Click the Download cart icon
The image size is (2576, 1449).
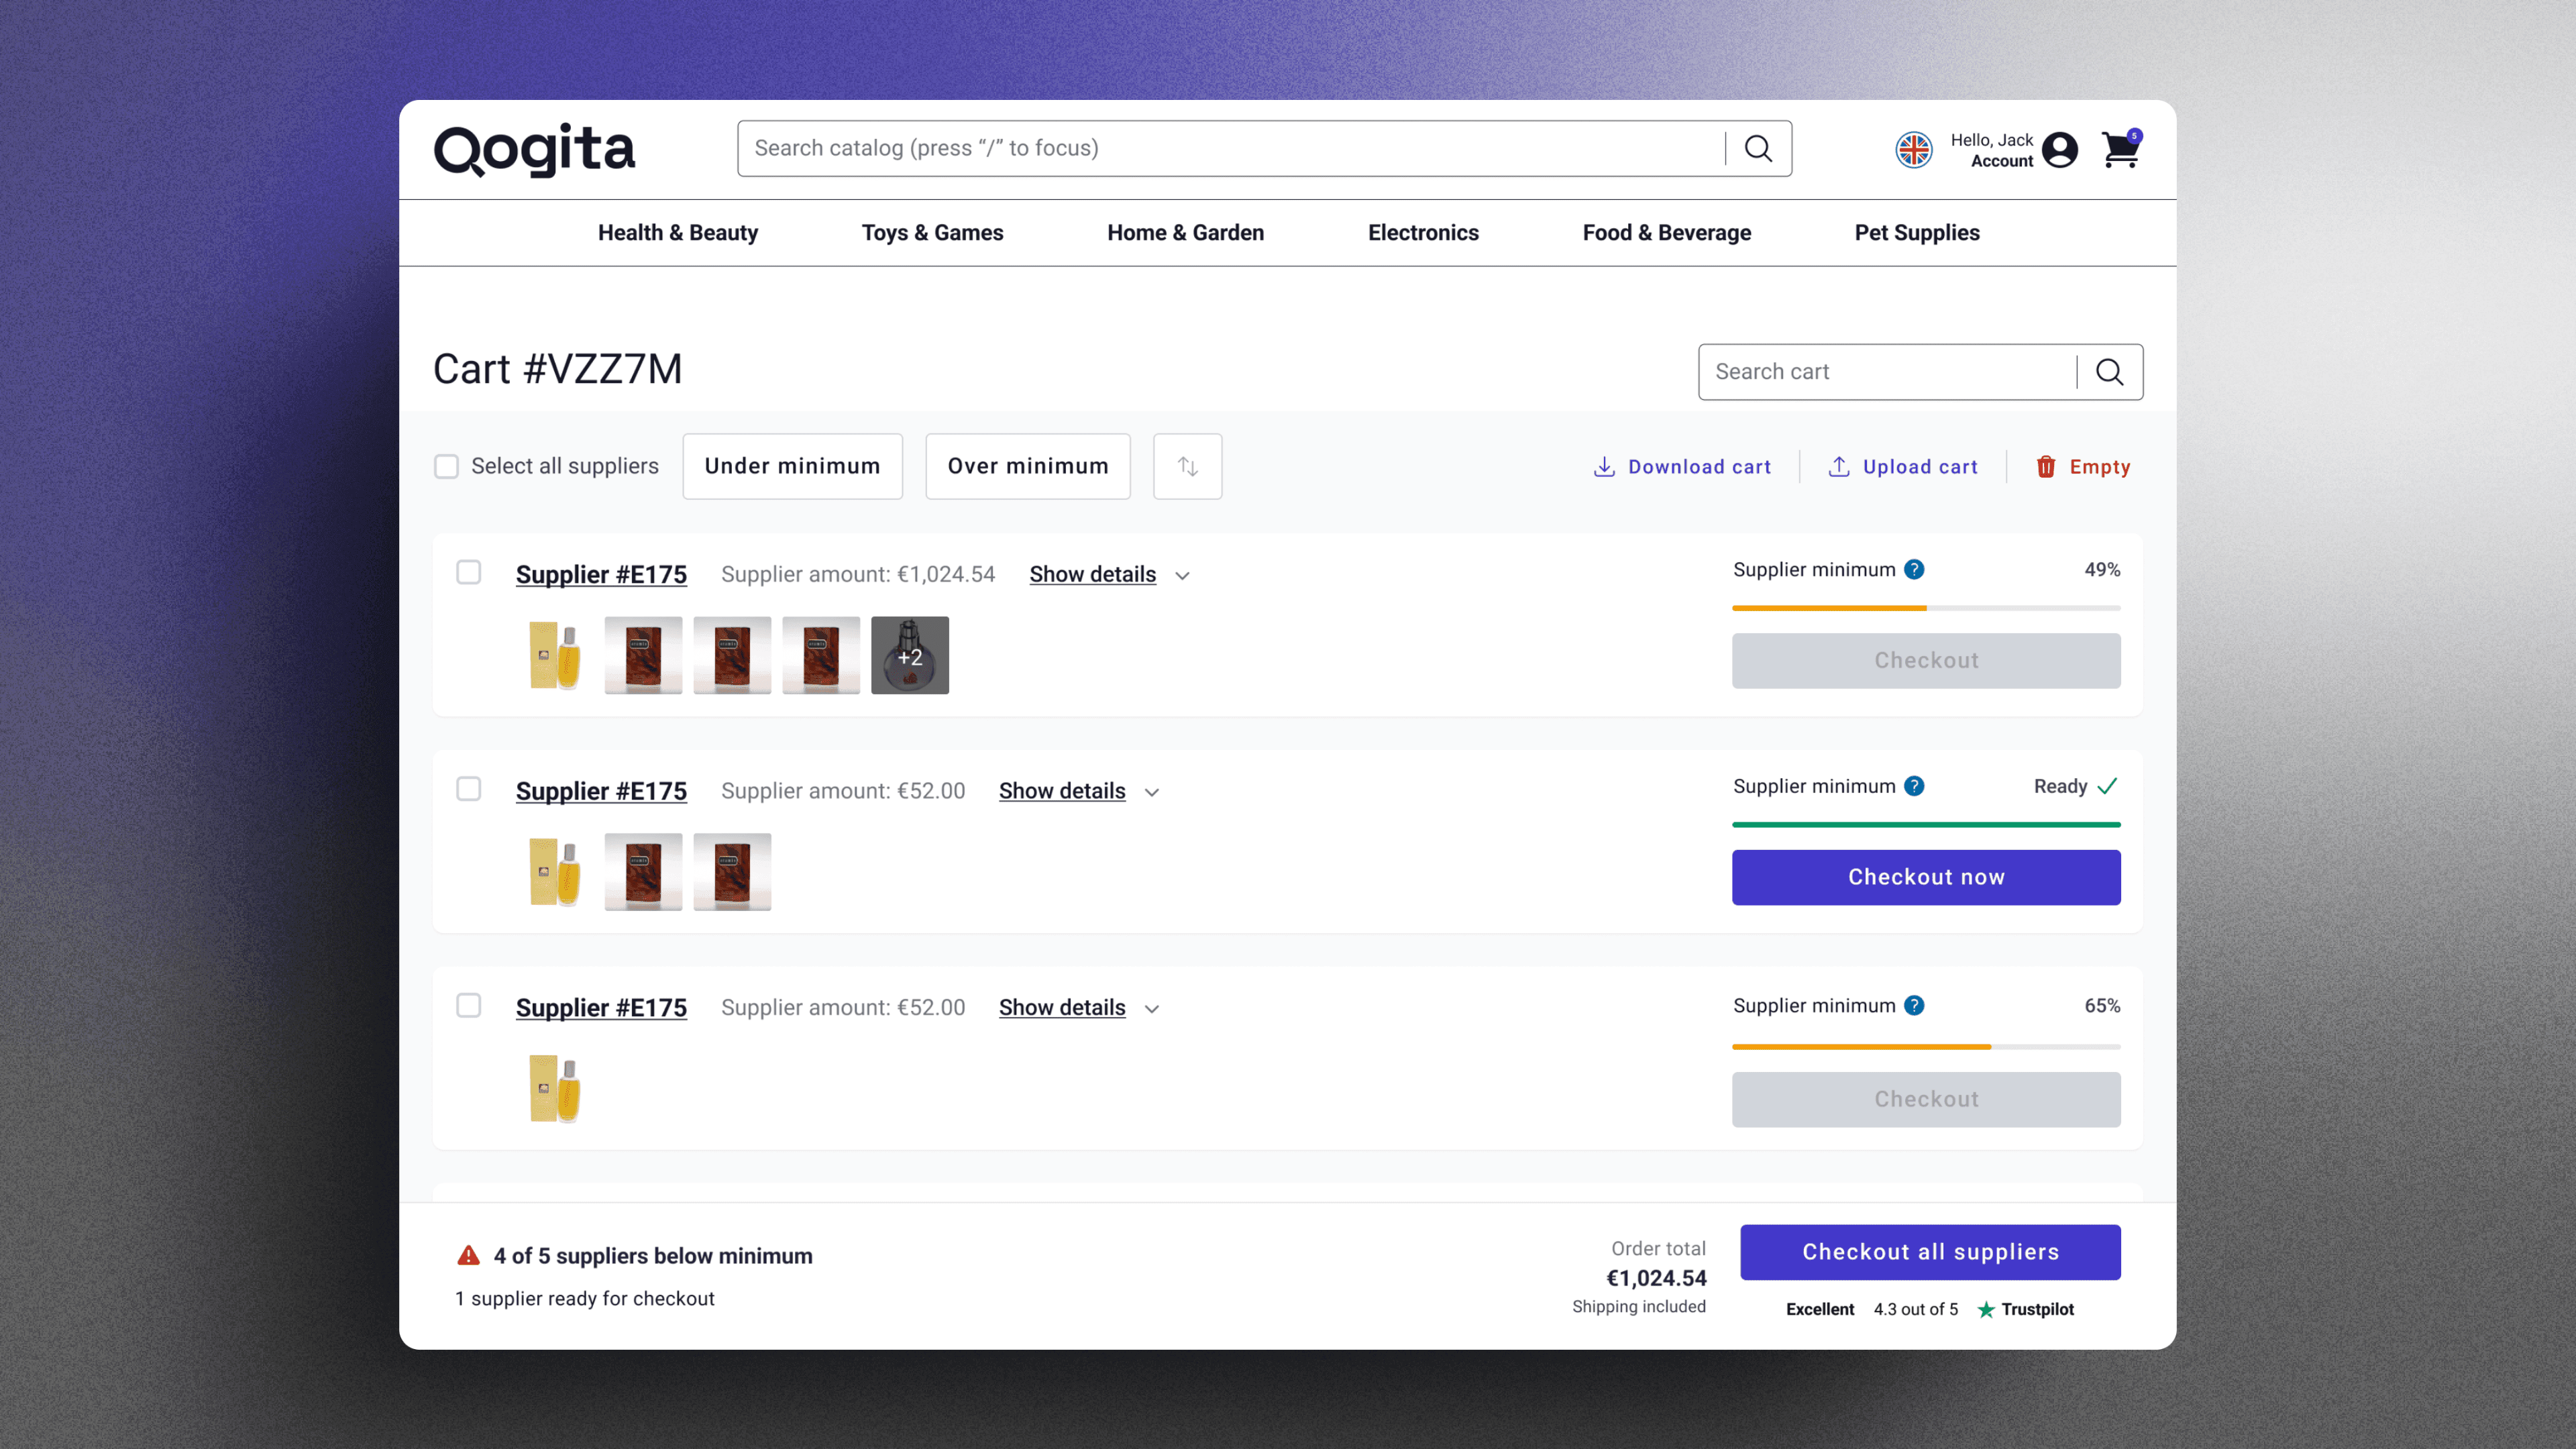tap(1604, 467)
